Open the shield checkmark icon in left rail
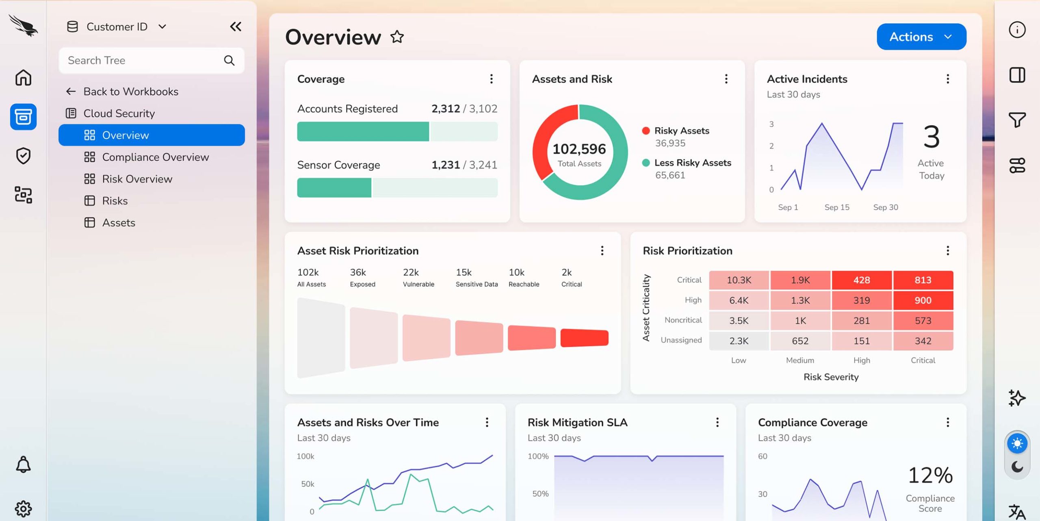The image size is (1040, 521). pos(23,156)
